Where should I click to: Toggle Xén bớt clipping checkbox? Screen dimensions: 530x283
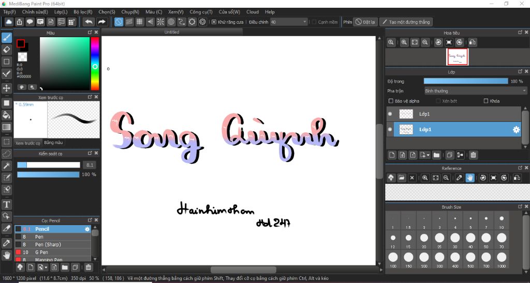pyautogui.click(x=438, y=101)
